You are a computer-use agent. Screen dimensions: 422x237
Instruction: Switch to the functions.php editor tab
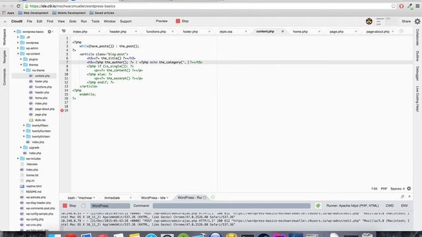tap(156, 32)
